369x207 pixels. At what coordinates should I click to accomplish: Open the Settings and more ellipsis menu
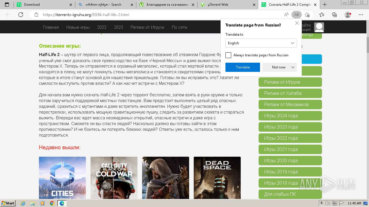(361, 15)
